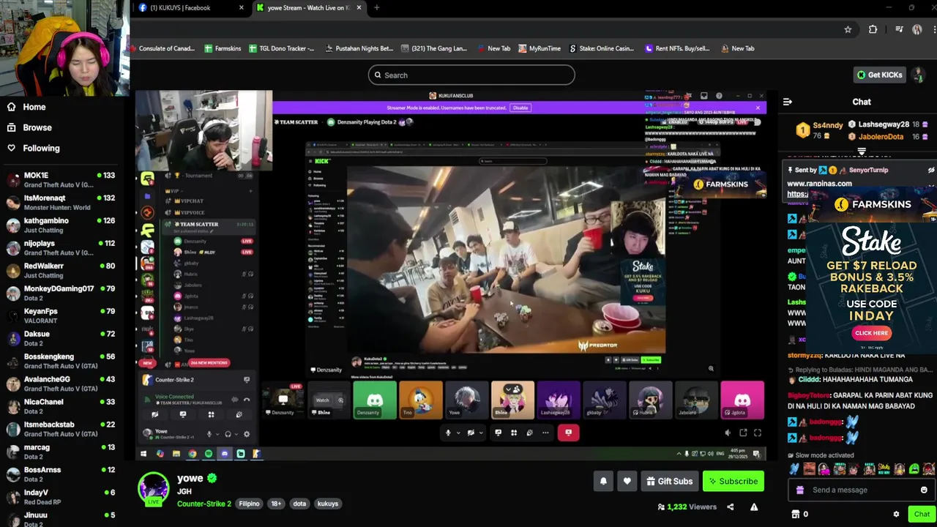Open kathgambino channel in sidebar
The height and width of the screenshot is (527, 937).
(x=61, y=225)
